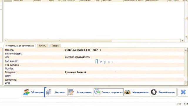Click the horizontal scrollbar right arrow
The height and width of the screenshot is (106, 188).
coord(182,41)
